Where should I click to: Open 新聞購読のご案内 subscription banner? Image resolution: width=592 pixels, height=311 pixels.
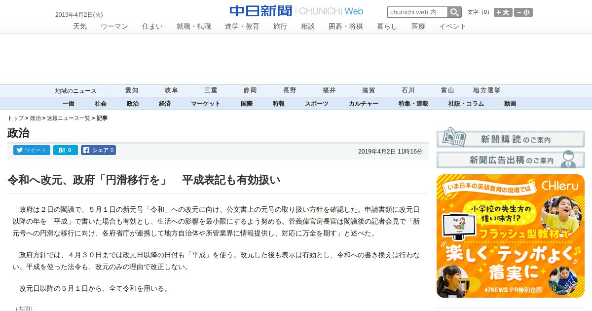tap(511, 139)
